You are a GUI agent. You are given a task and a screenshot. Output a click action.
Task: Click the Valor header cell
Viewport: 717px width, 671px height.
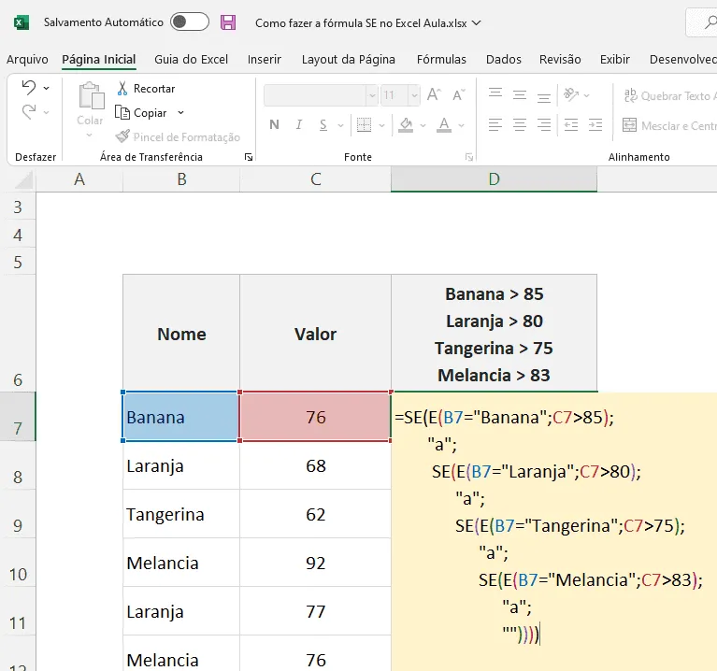pyautogui.click(x=316, y=334)
